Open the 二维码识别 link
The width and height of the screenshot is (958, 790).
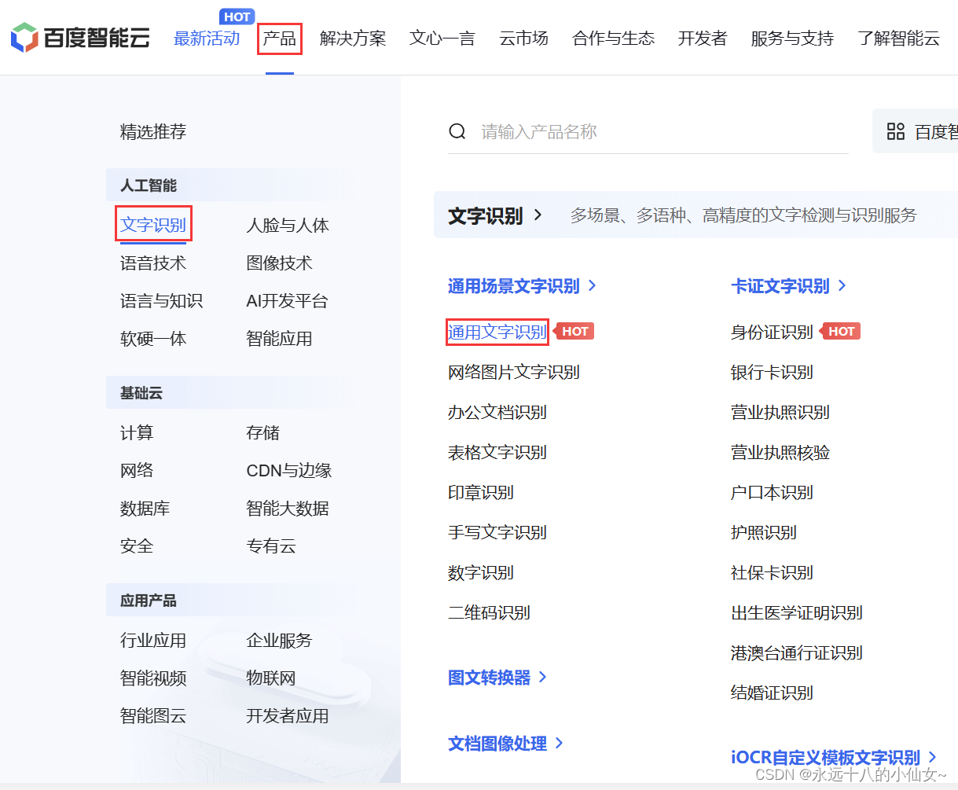[x=489, y=612]
